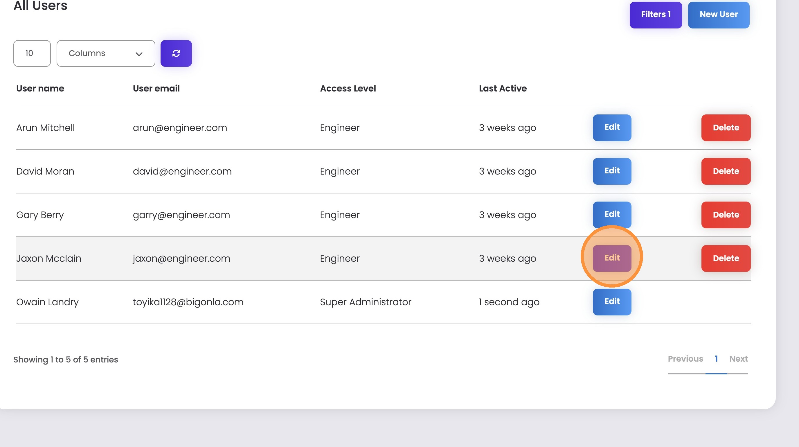Open the Filters 1 button

tap(655, 15)
